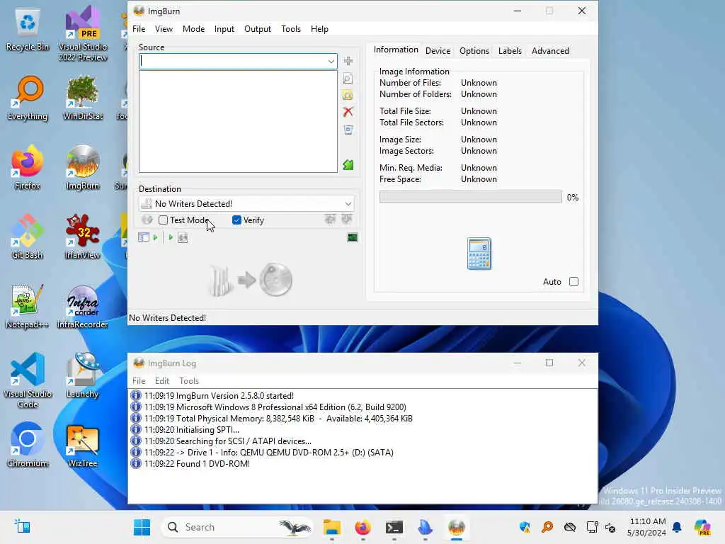Image resolution: width=725 pixels, height=544 pixels.
Task: Click the second green play arrow icon
Action: [x=171, y=237]
